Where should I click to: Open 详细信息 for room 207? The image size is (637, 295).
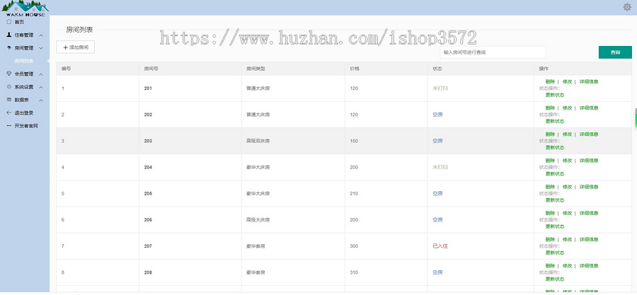click(x=589, y=239)
